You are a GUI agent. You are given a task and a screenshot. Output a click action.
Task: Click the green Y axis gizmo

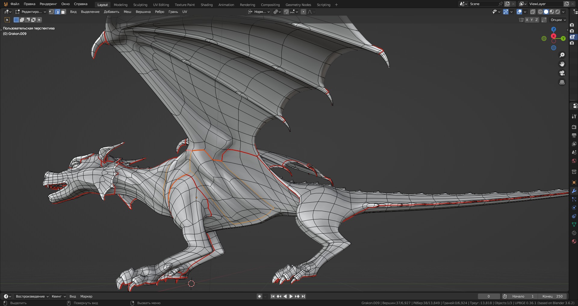click(x=563, y=38)
